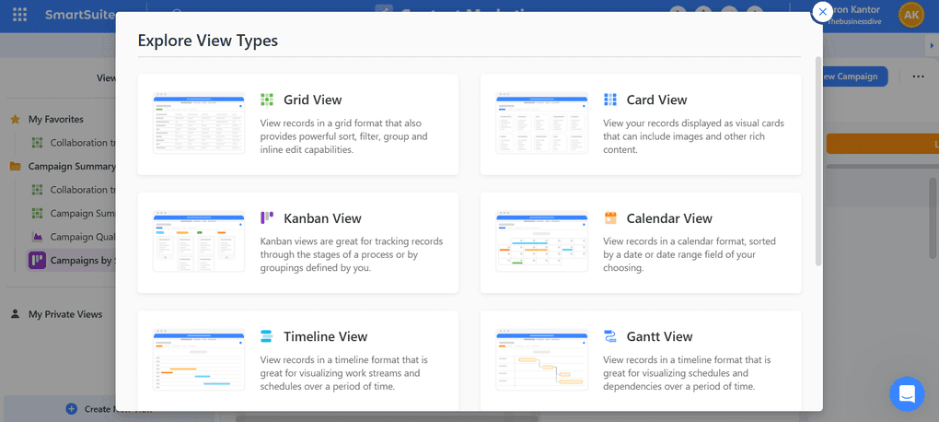Open the three-dot more options menu
Image resolution: width=939 pixels, height=422 pixels.
click(918, 76)
